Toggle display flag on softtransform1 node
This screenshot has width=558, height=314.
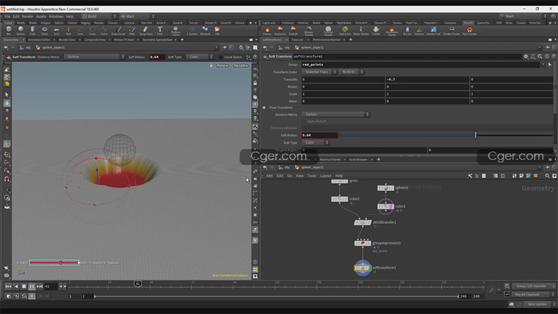[370, 268]
